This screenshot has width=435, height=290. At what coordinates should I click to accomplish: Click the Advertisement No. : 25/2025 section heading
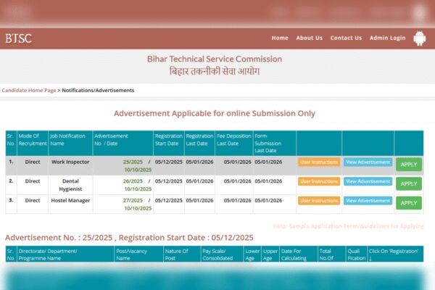click(129, 238)
